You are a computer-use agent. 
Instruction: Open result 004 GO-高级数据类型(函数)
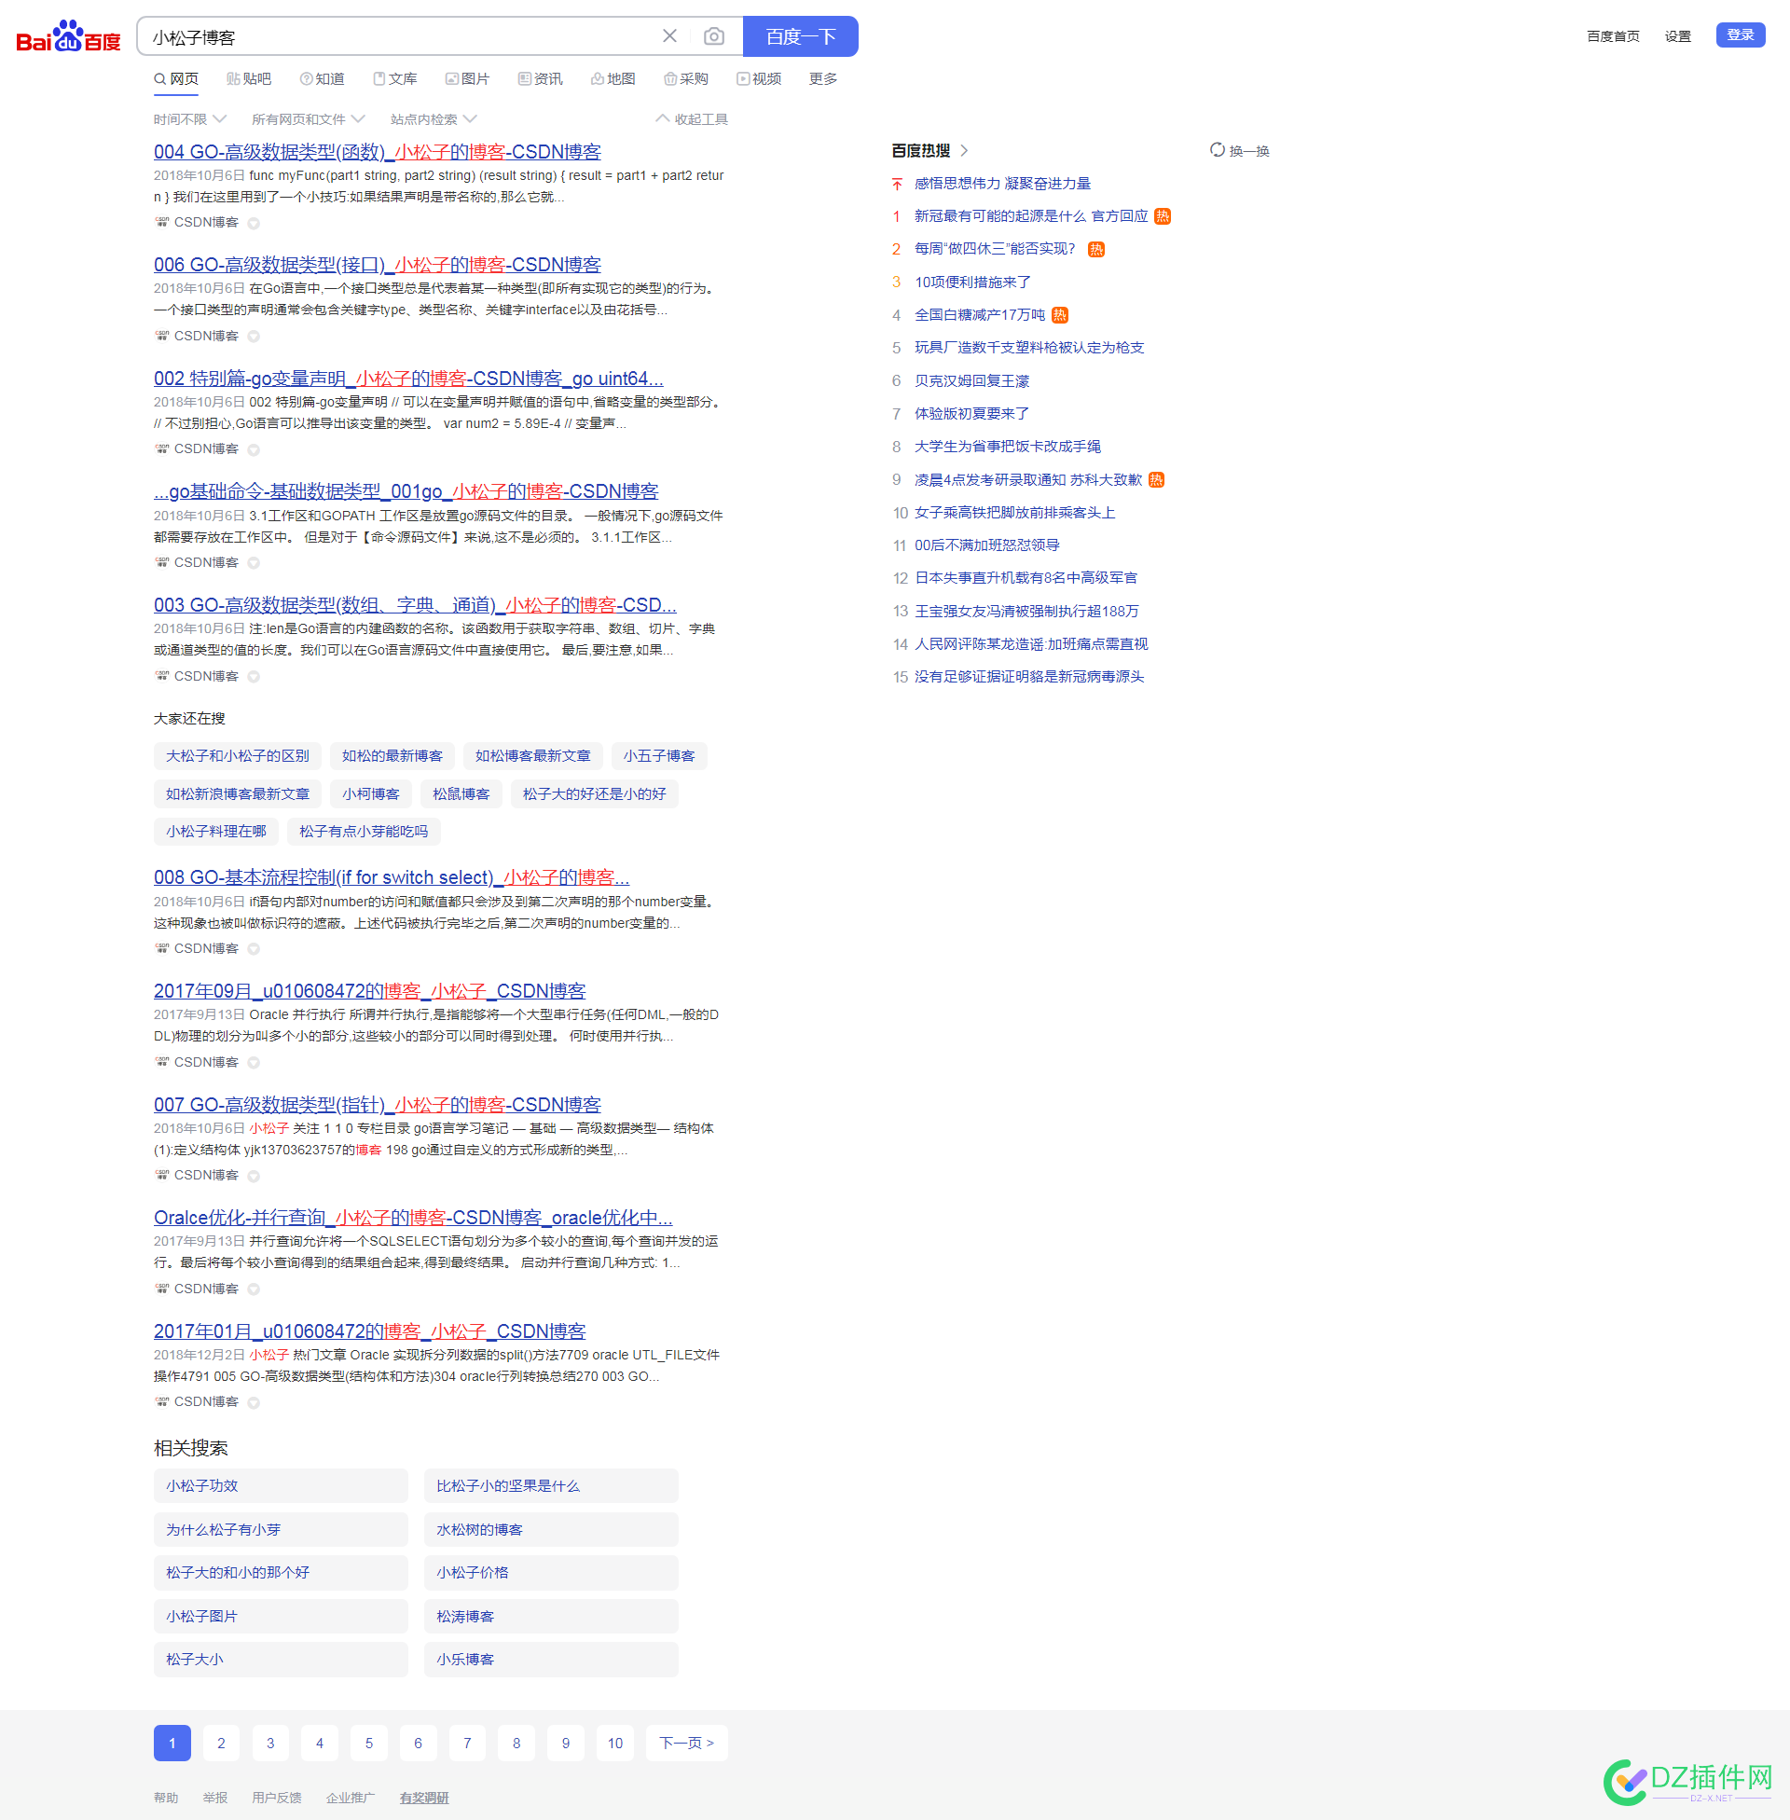click(377, 151)
